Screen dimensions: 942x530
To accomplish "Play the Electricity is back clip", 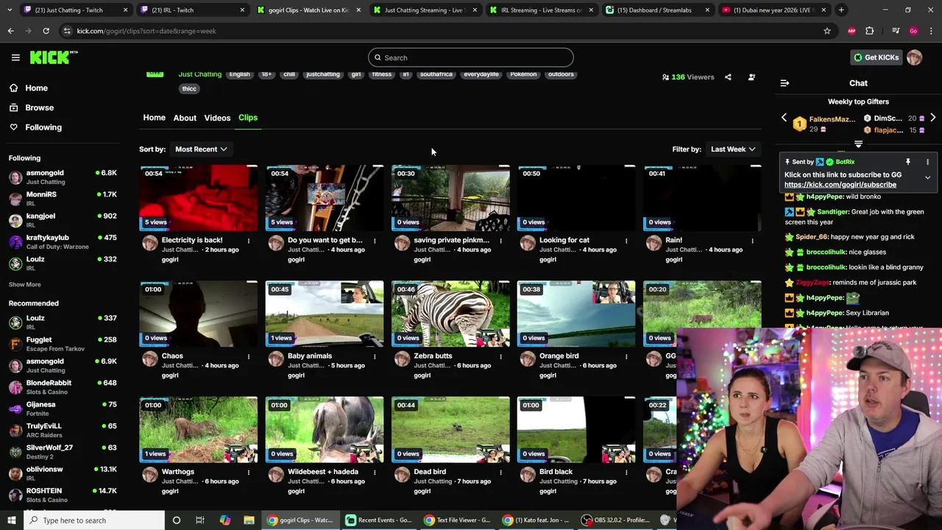I will coord(199,198).
